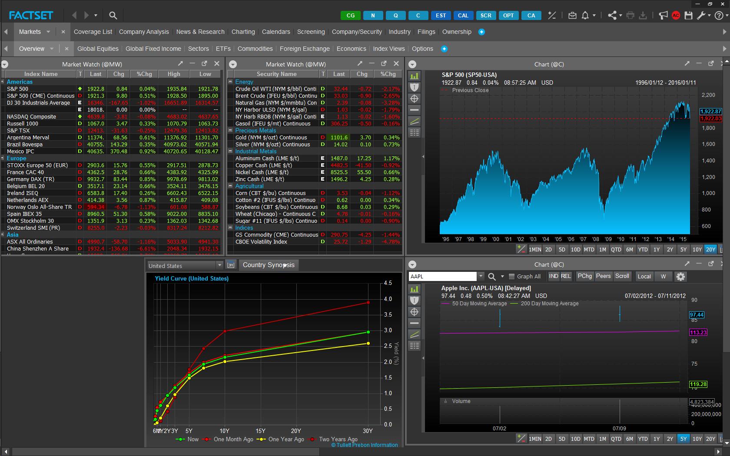This screenshot has width=730, height=456.
Task: Switch to the Charting tab
Action: point(243,32)
